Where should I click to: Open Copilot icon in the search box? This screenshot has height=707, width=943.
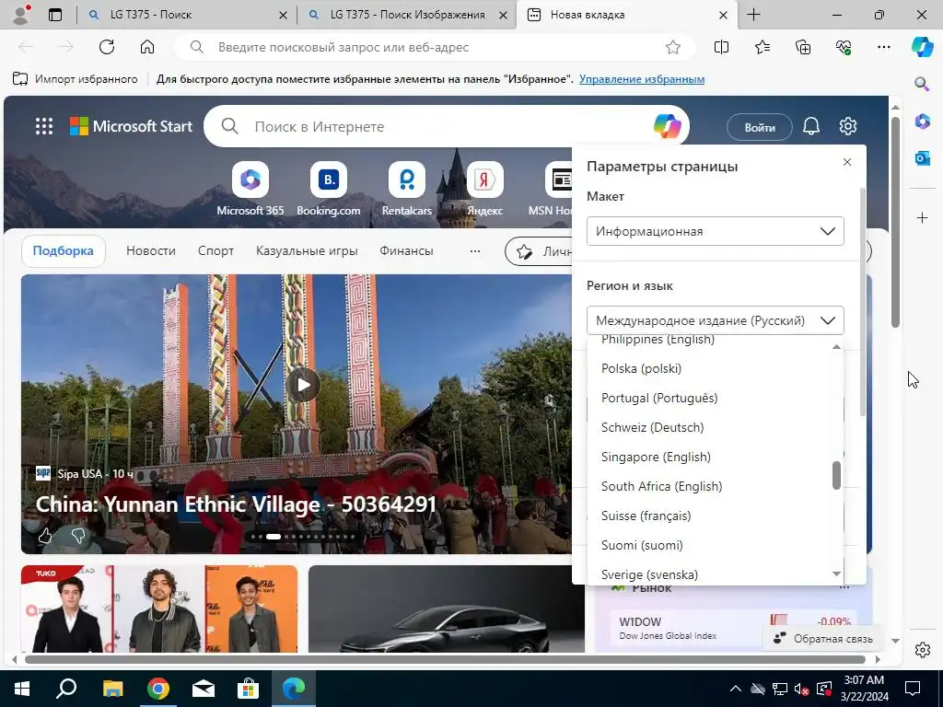pyautogui.click(x=667, y=126)
